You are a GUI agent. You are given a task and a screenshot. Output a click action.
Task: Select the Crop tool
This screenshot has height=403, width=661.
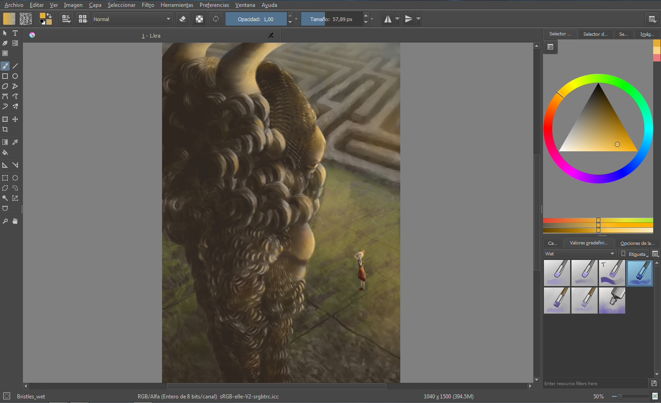pos(5,129)
